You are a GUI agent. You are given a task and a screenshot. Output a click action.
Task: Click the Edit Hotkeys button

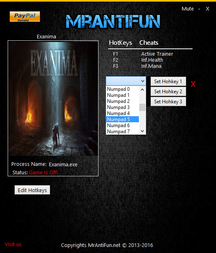point(32,190)
